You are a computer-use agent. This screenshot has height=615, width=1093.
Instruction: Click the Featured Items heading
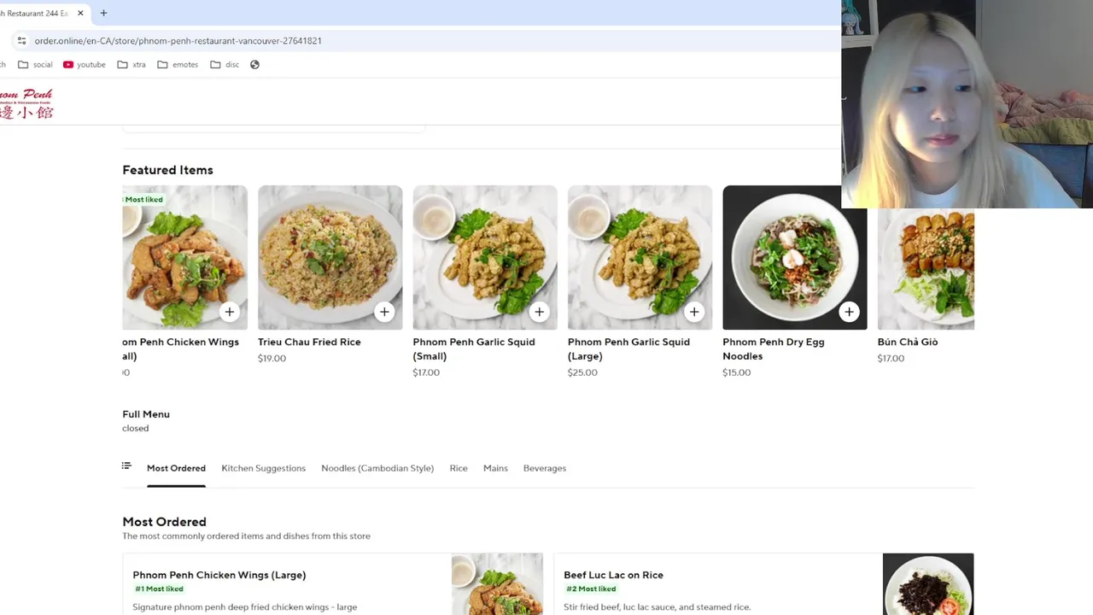pyautogui.click(x=167, y=170)
